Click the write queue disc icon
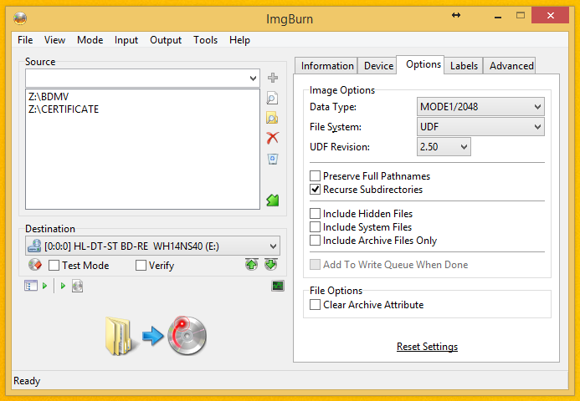Screen dimensions: 580x401 [x=77, y=286]
